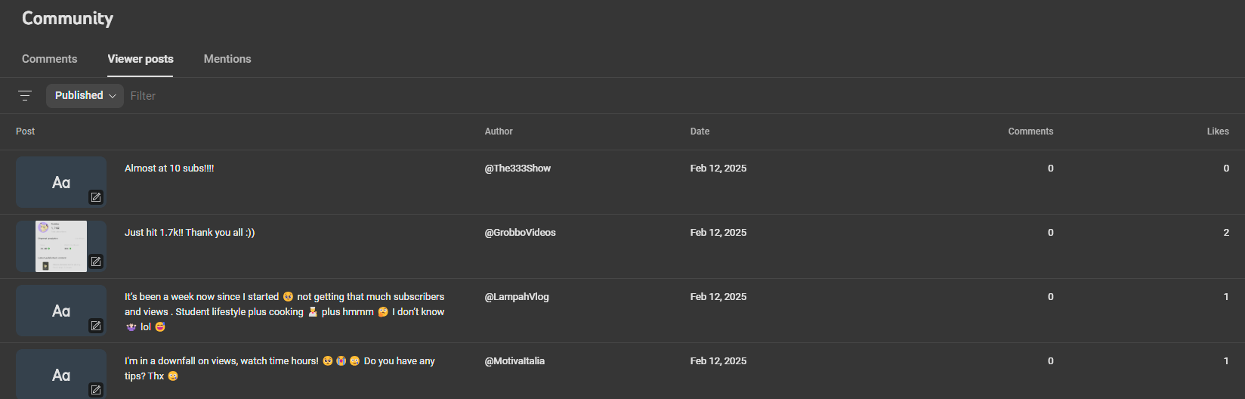Click author @GrobboVideos
The height and width of the screenshot is (399, 1245).
[520, 233]
